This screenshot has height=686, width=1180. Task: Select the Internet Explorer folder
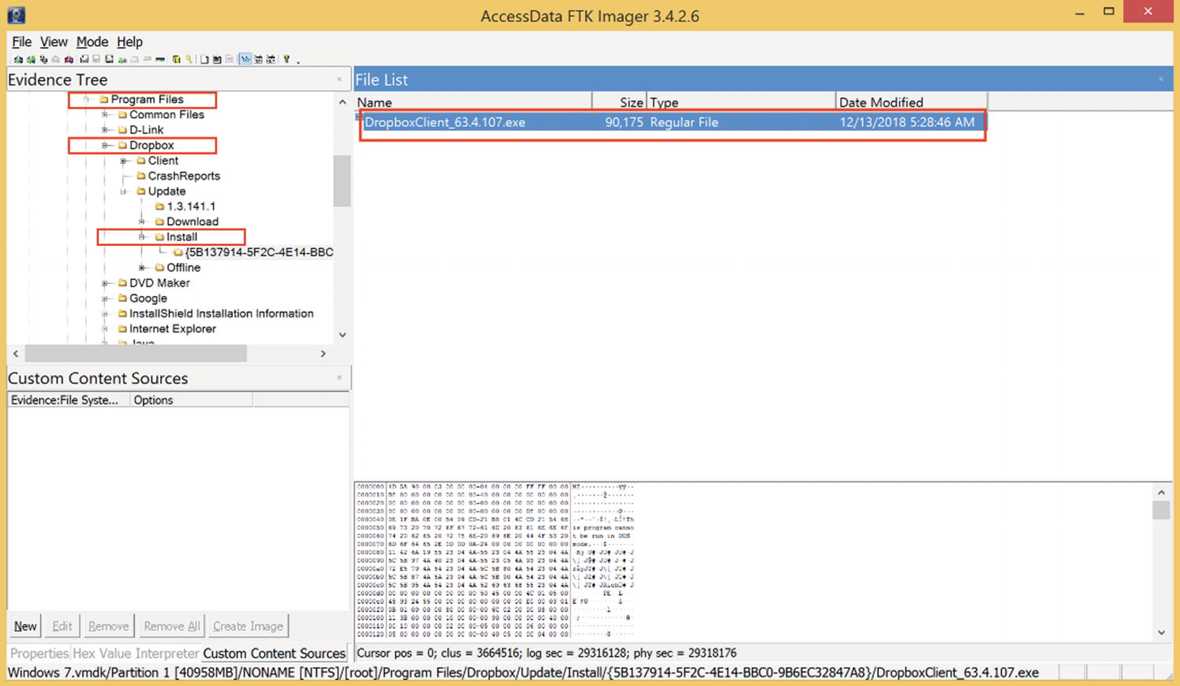click(x=172, y=329)
